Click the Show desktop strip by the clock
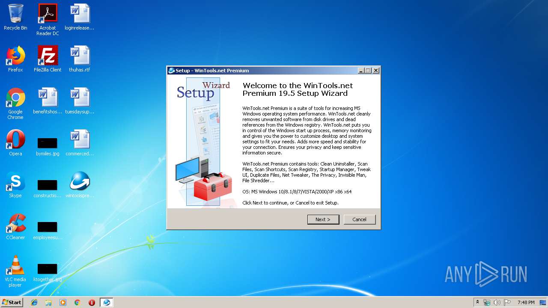 (544, 302)
